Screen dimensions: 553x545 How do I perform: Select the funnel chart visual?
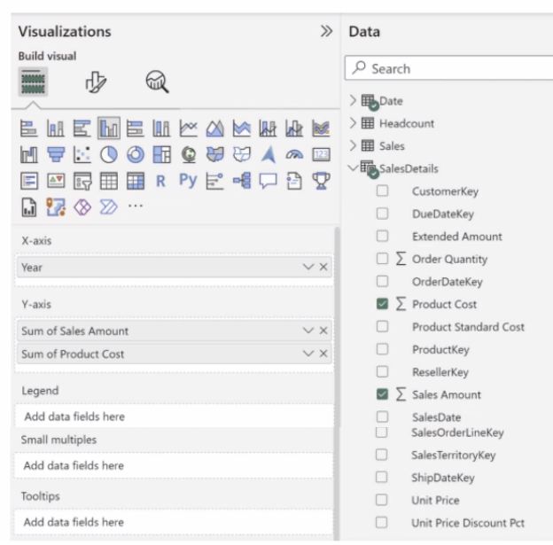coord(56,154)
